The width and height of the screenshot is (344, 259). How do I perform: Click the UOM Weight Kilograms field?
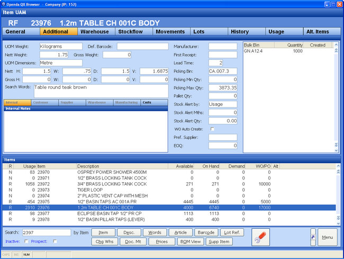pos(61,46)
